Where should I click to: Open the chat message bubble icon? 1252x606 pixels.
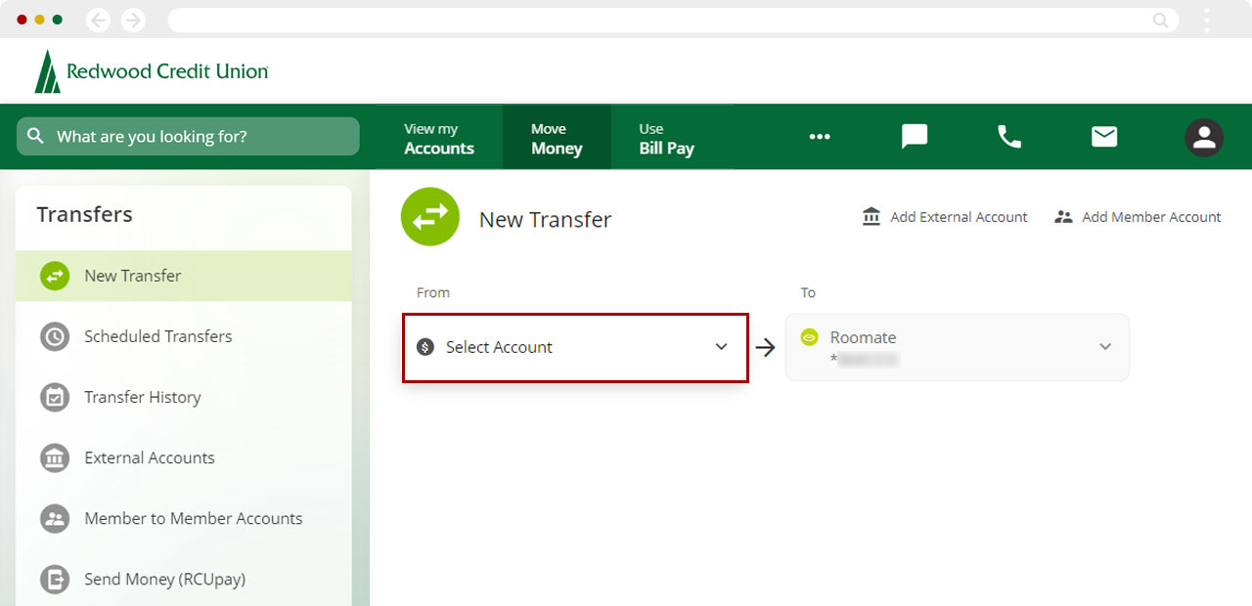[915, 137]
